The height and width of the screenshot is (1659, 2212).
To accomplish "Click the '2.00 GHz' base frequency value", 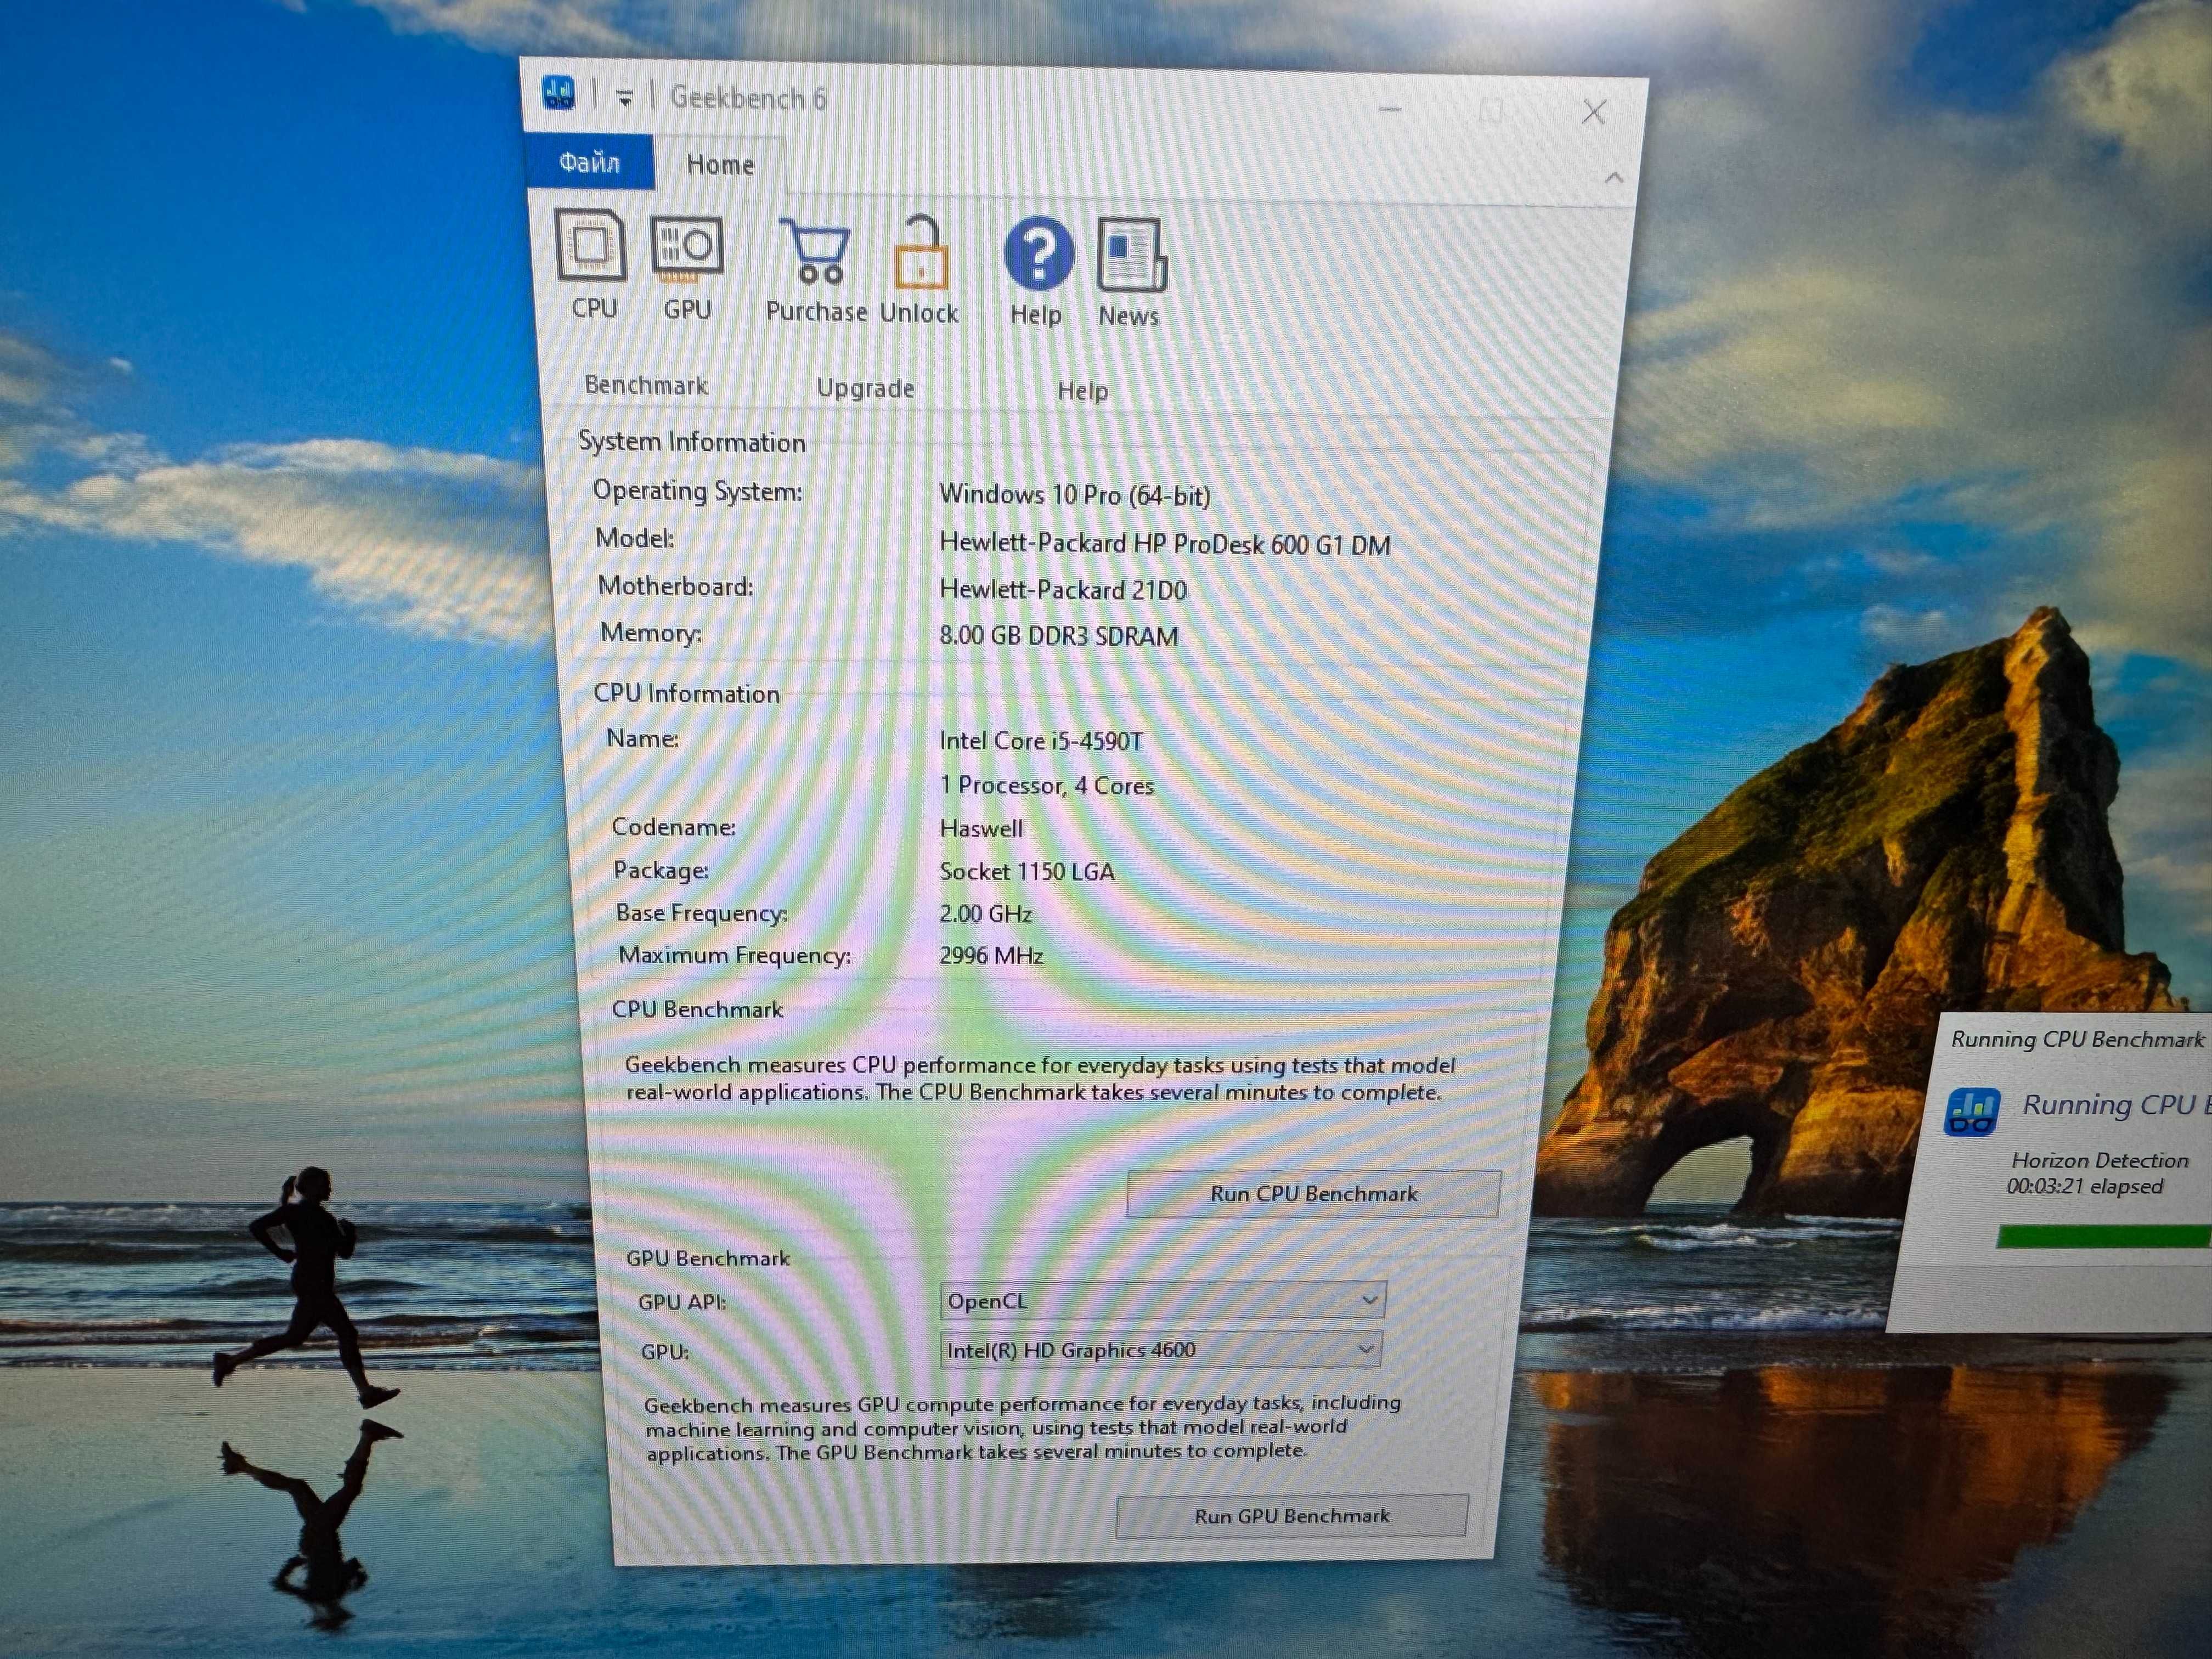I will tap(985, 914).
